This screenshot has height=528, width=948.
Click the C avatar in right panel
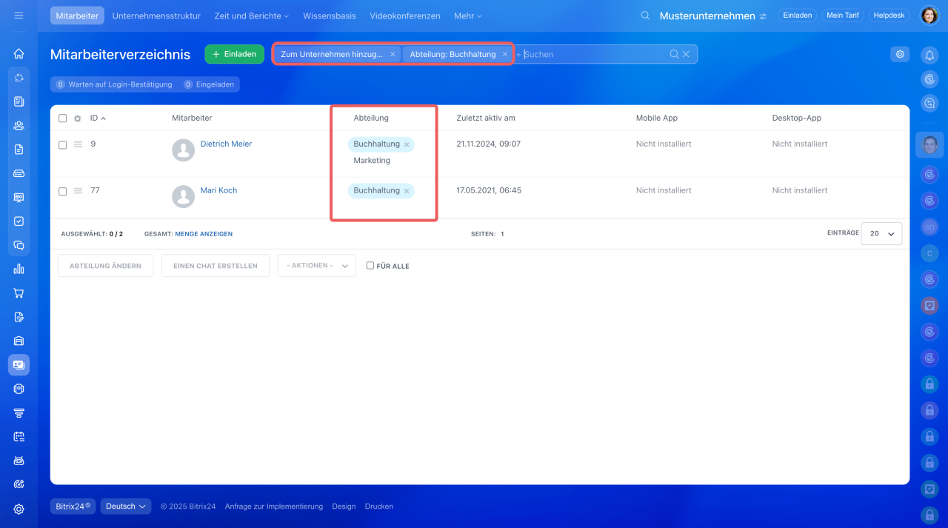[929, 253]
